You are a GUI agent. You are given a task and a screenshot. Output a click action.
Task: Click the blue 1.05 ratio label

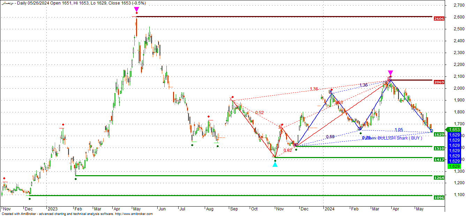(x=399, y=130)
